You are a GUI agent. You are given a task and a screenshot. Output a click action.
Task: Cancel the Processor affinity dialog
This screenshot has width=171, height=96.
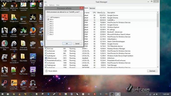(x=77, y=43)
